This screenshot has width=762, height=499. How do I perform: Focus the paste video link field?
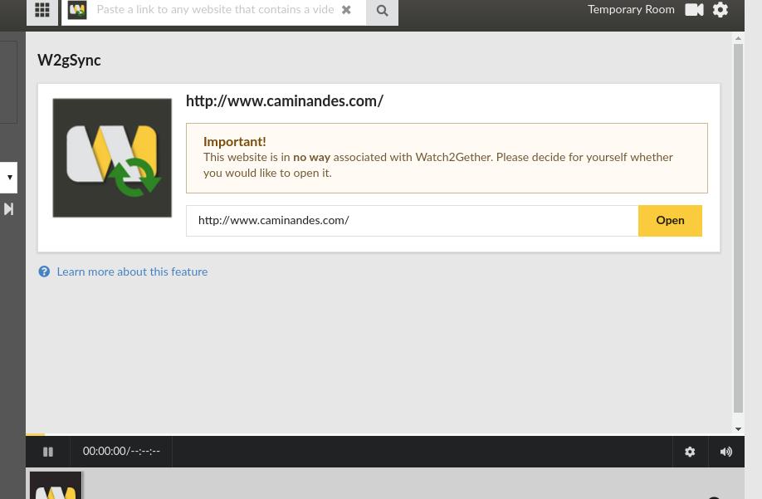pyautogui.click(x=215, y=10)
